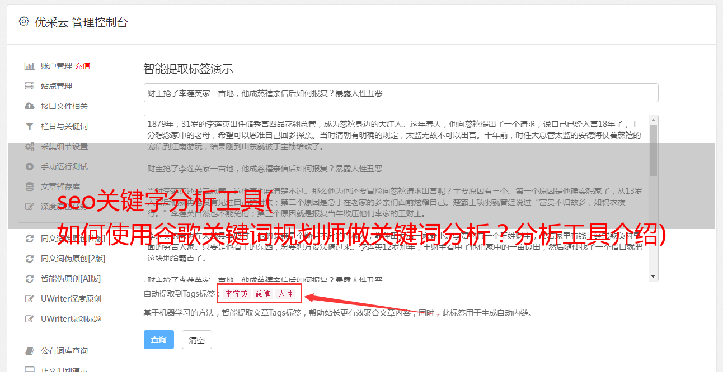Image resolution: width=723 pixels, height=372 pixels.
Task: Click the refresh icon for 同义词伪原创[2版]
Action: point(30,259)
